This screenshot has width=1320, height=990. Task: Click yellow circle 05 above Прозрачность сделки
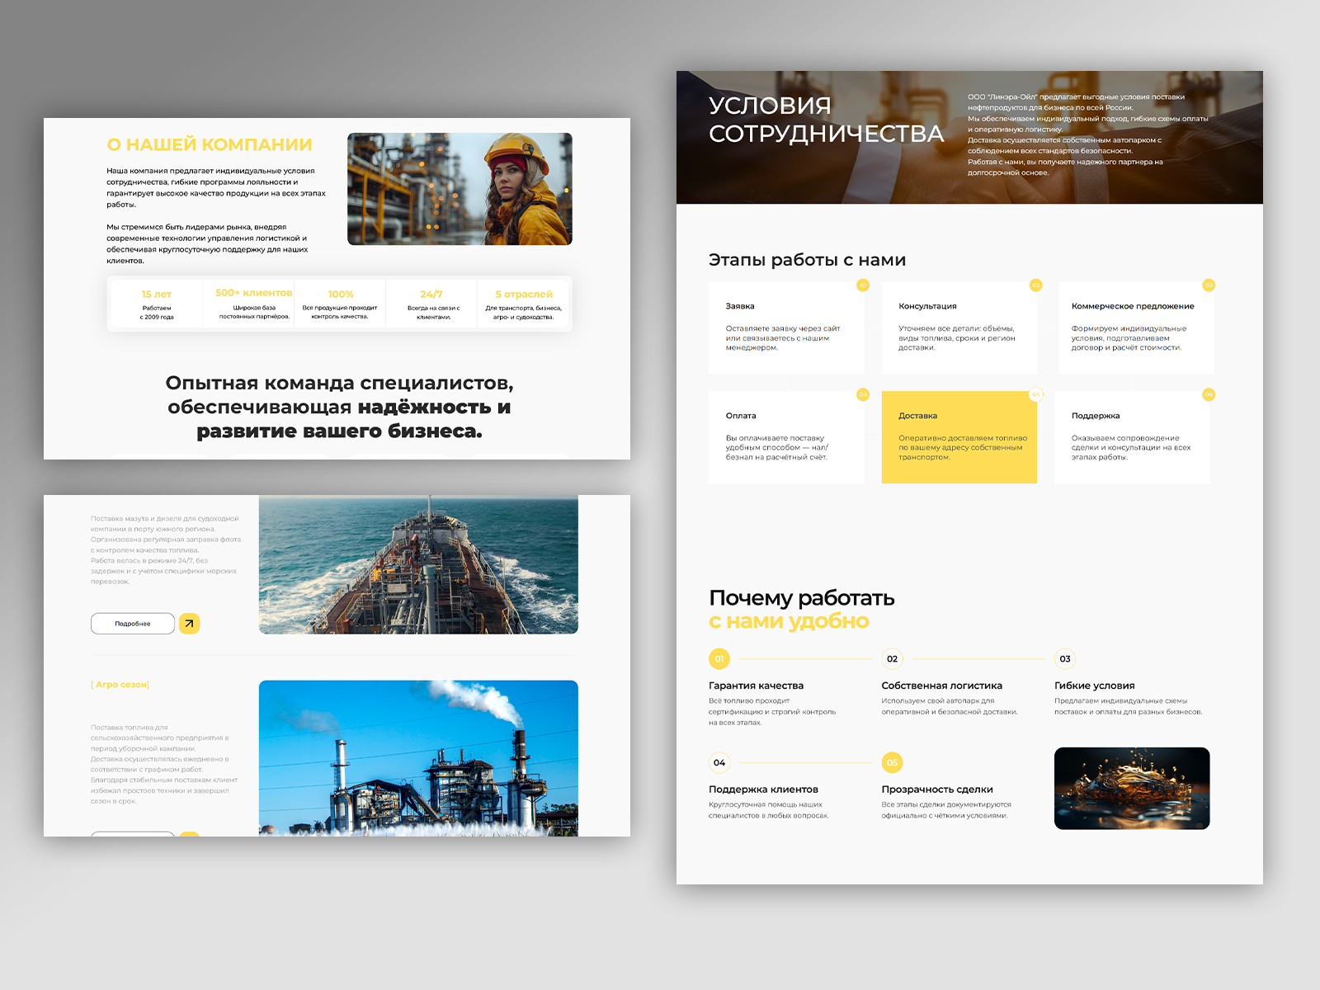(x=892, y=762)
